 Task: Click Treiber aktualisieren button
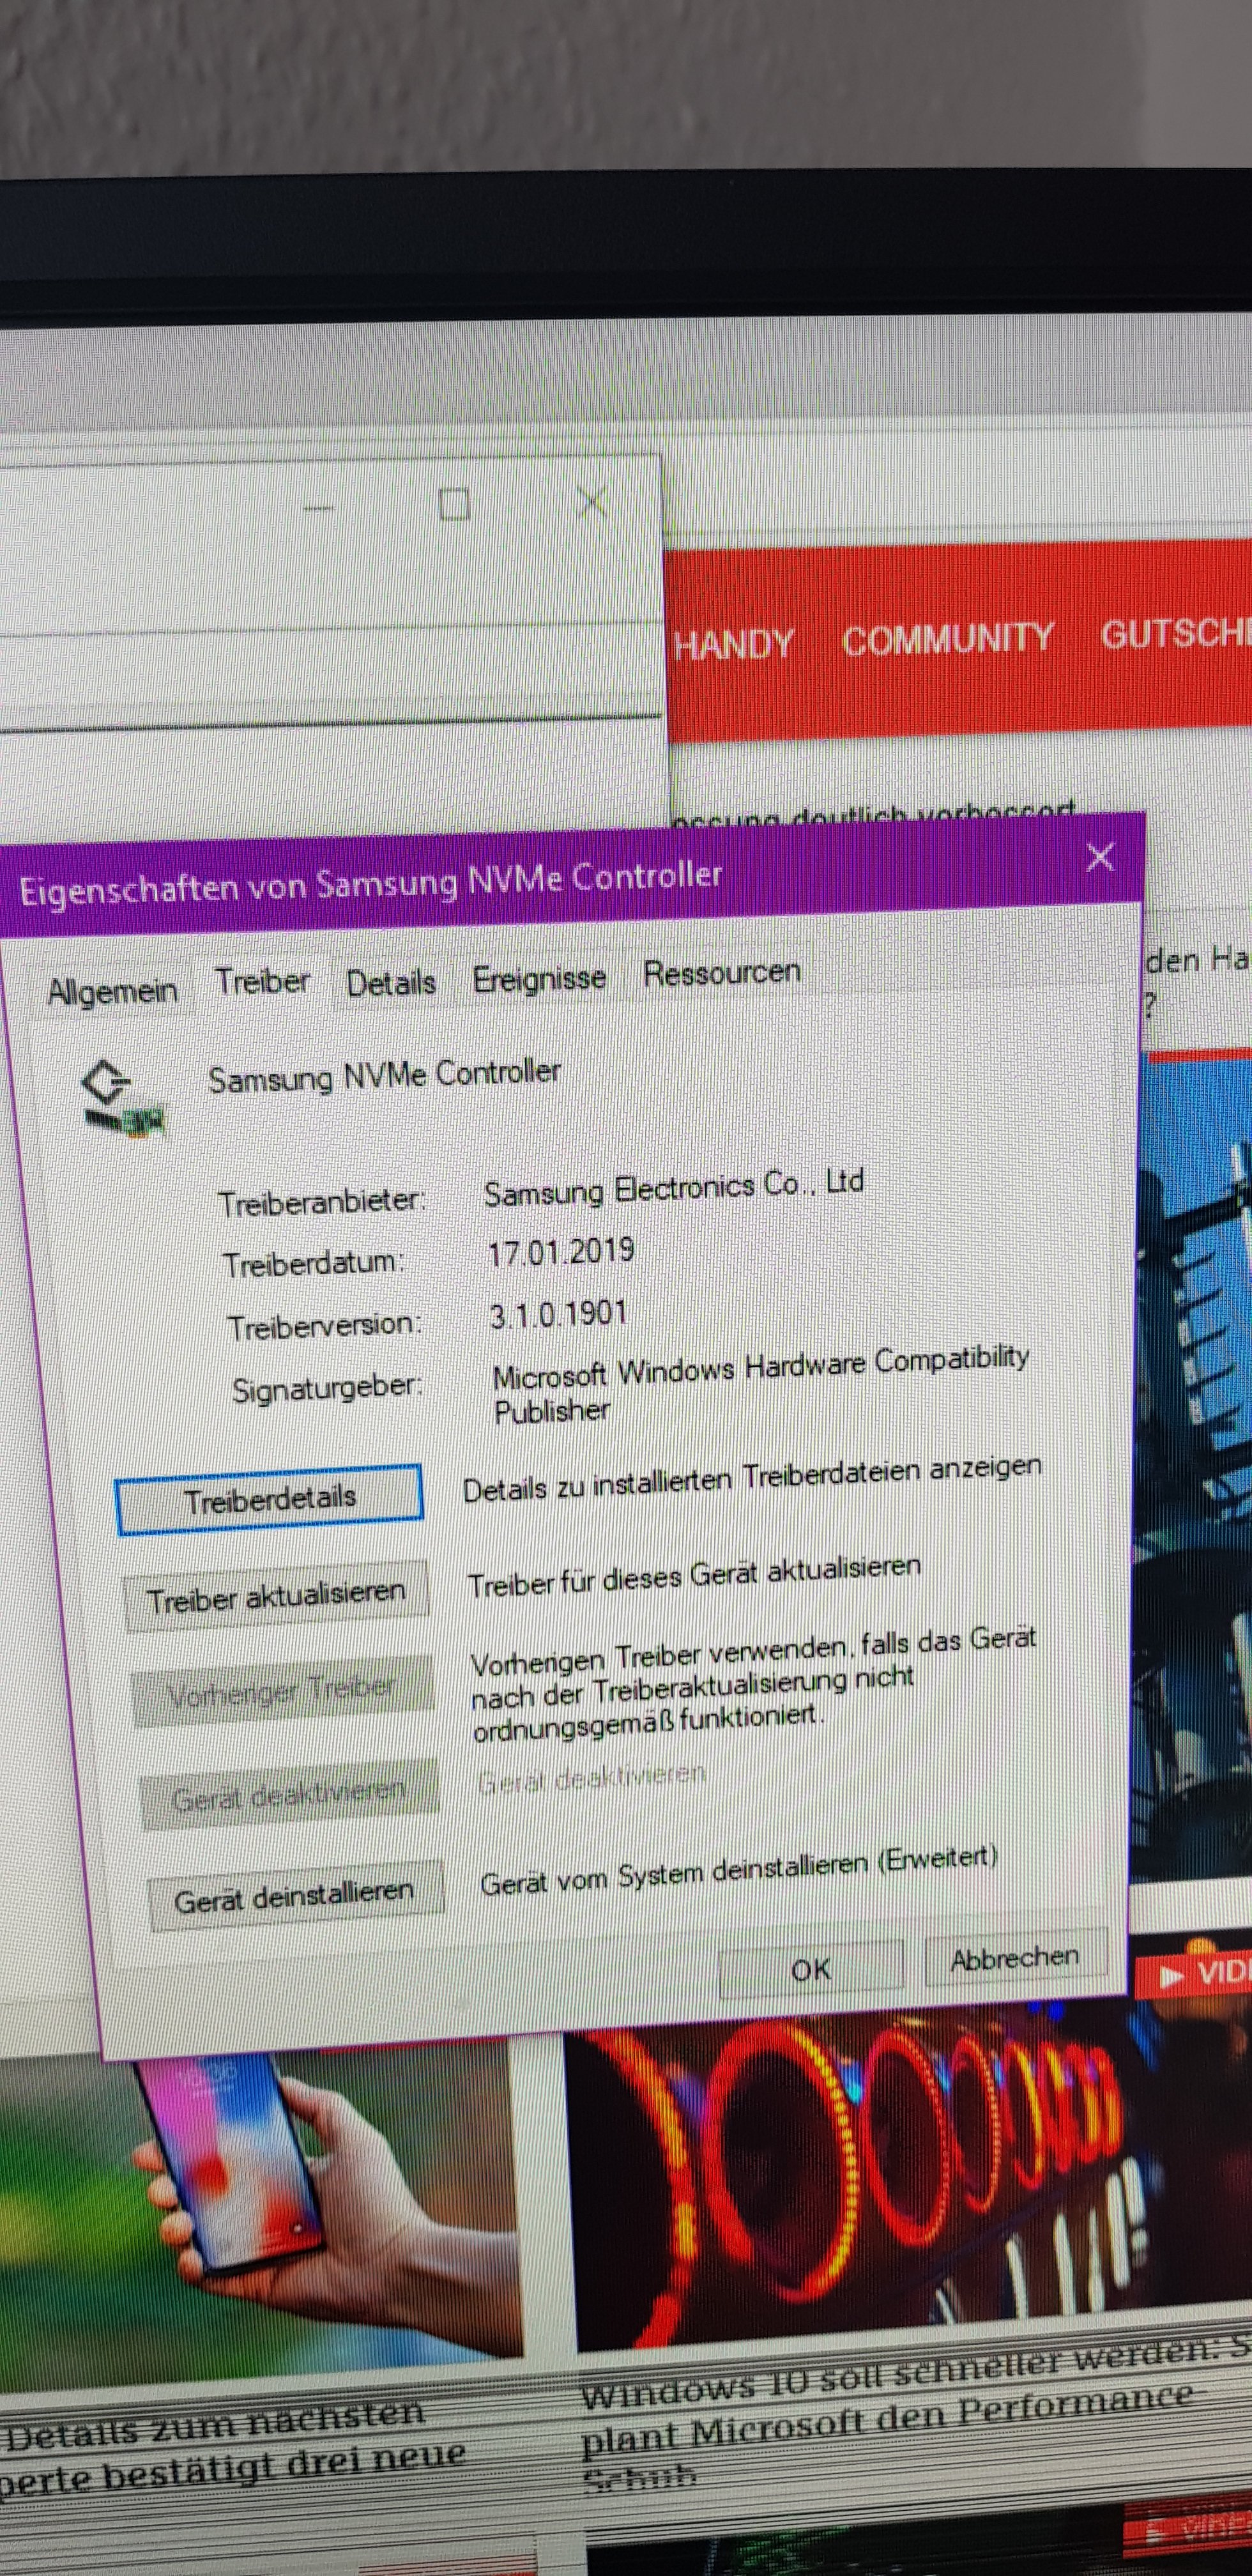click(276, 1597)
